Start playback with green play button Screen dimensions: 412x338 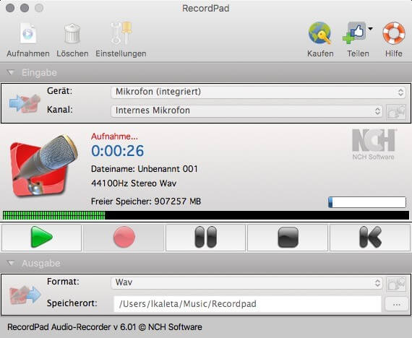41,238
